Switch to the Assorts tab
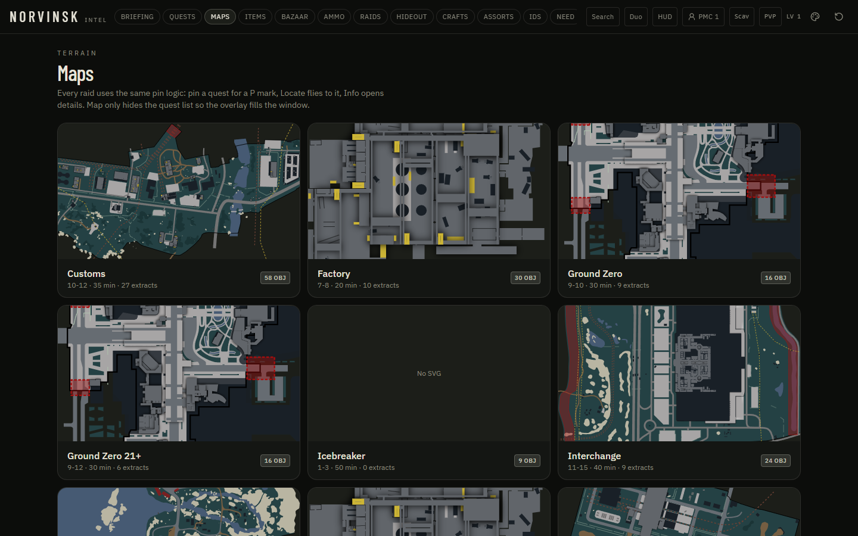This screenshot has width=858, height=536. click(x=499, y=17)
